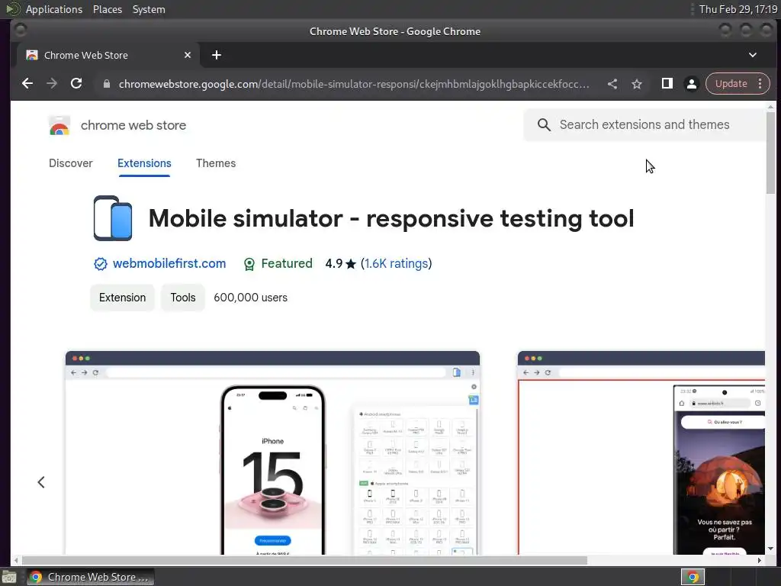The height and width of the screenshot is (586, 781).
Task: Click the Update button in toolbar
Action: [731, 84]
